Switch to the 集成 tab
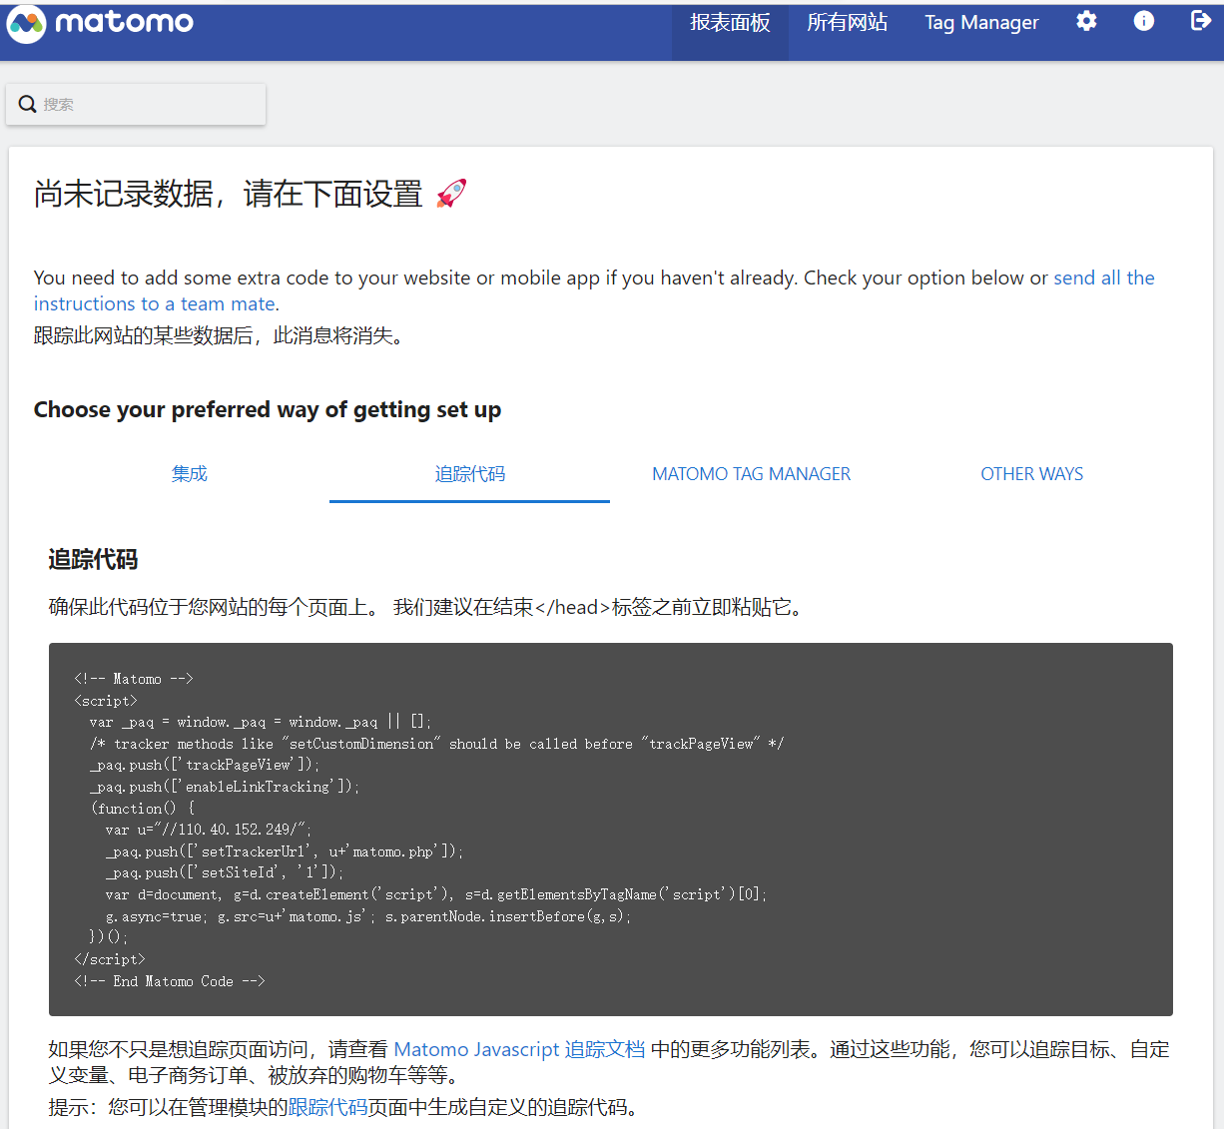This screenshot has width=1224, height=1129. point(189,474)
